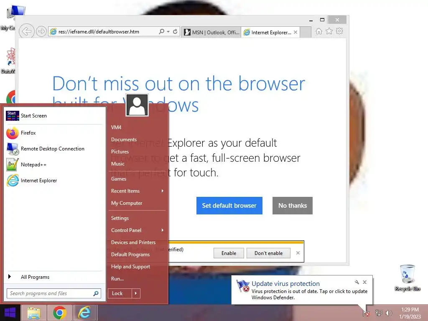Select the Internet Explorer tab

pos(267,33)
